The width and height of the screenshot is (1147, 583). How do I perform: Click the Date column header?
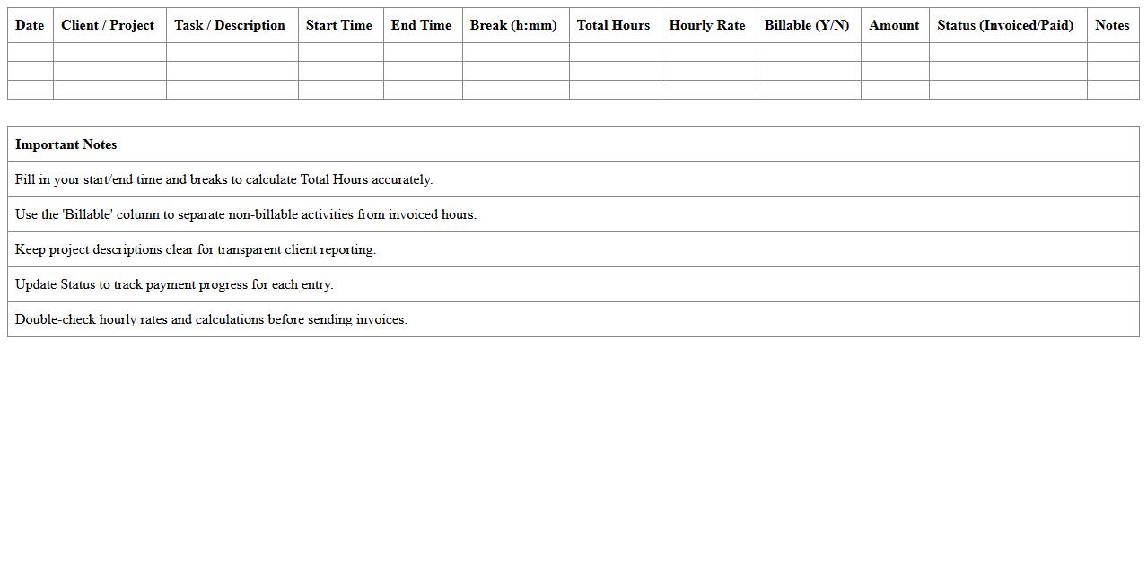click(x=30, y=25)
